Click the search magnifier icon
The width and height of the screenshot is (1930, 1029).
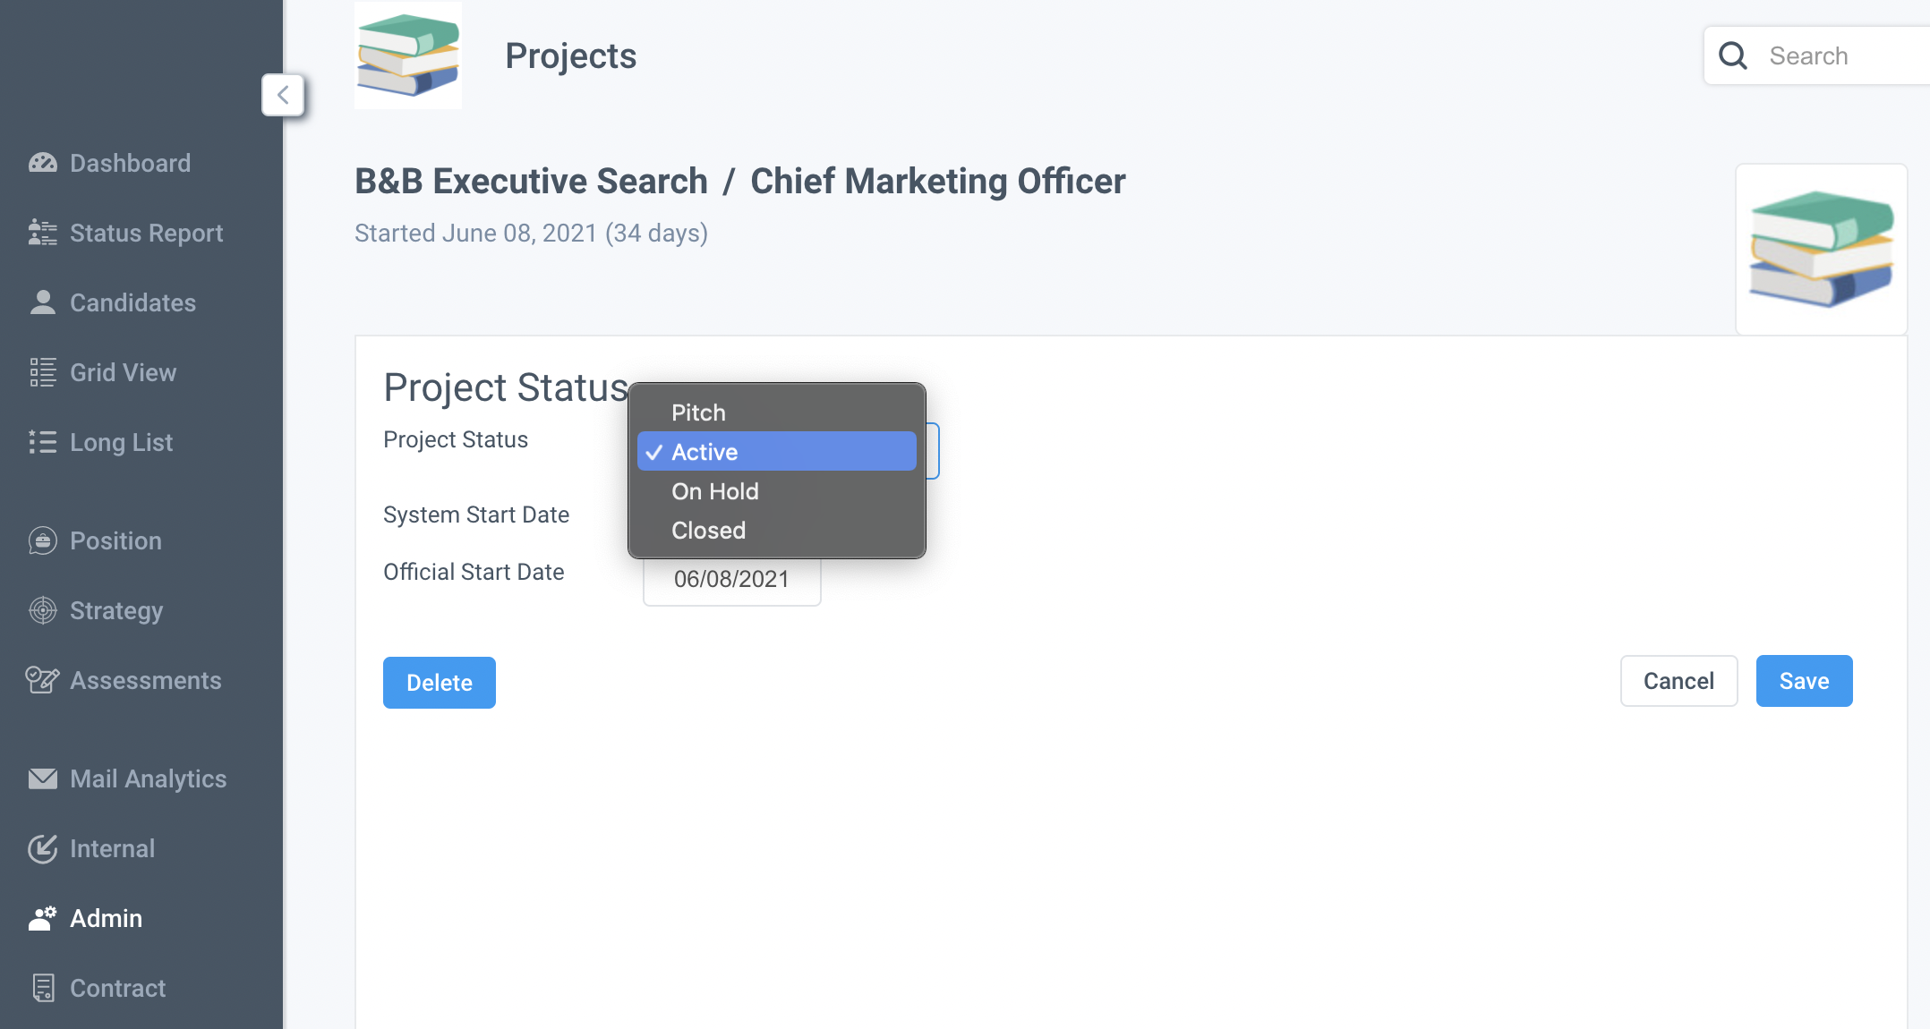click(x=1733, y=55)
